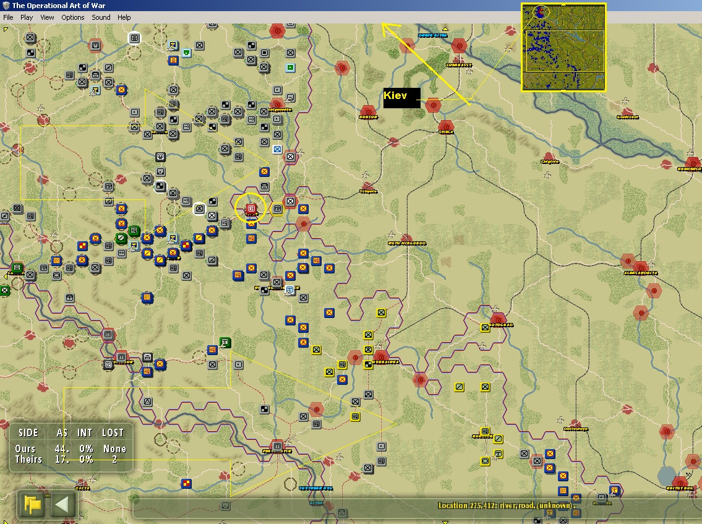Open the Sound menu
The width and height of the screenshot is (702, 524).
click(x=101, y=17)
